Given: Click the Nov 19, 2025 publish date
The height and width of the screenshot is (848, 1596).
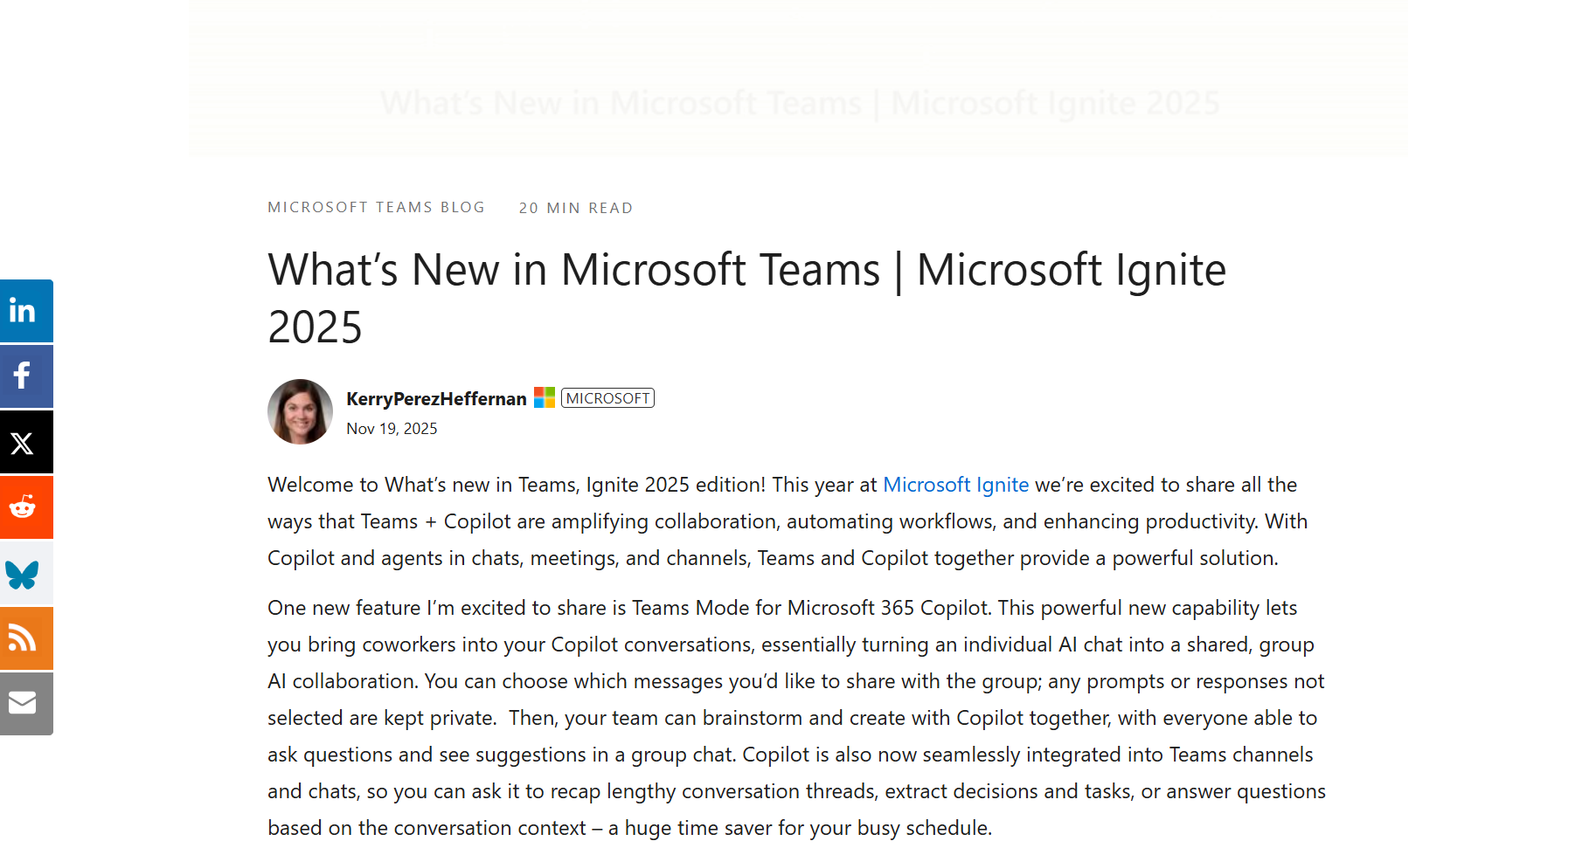Looking at the screenshot, I should 391,428.
